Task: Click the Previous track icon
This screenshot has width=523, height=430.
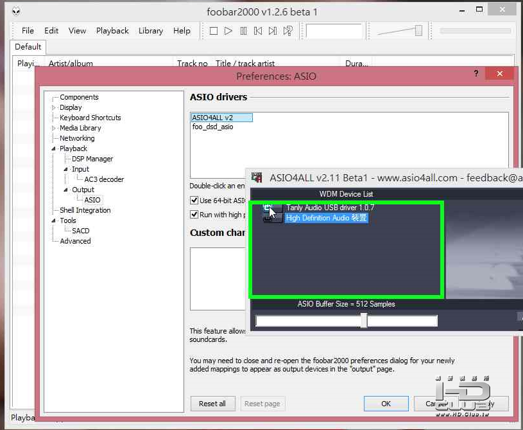Action: click(258, 31)
